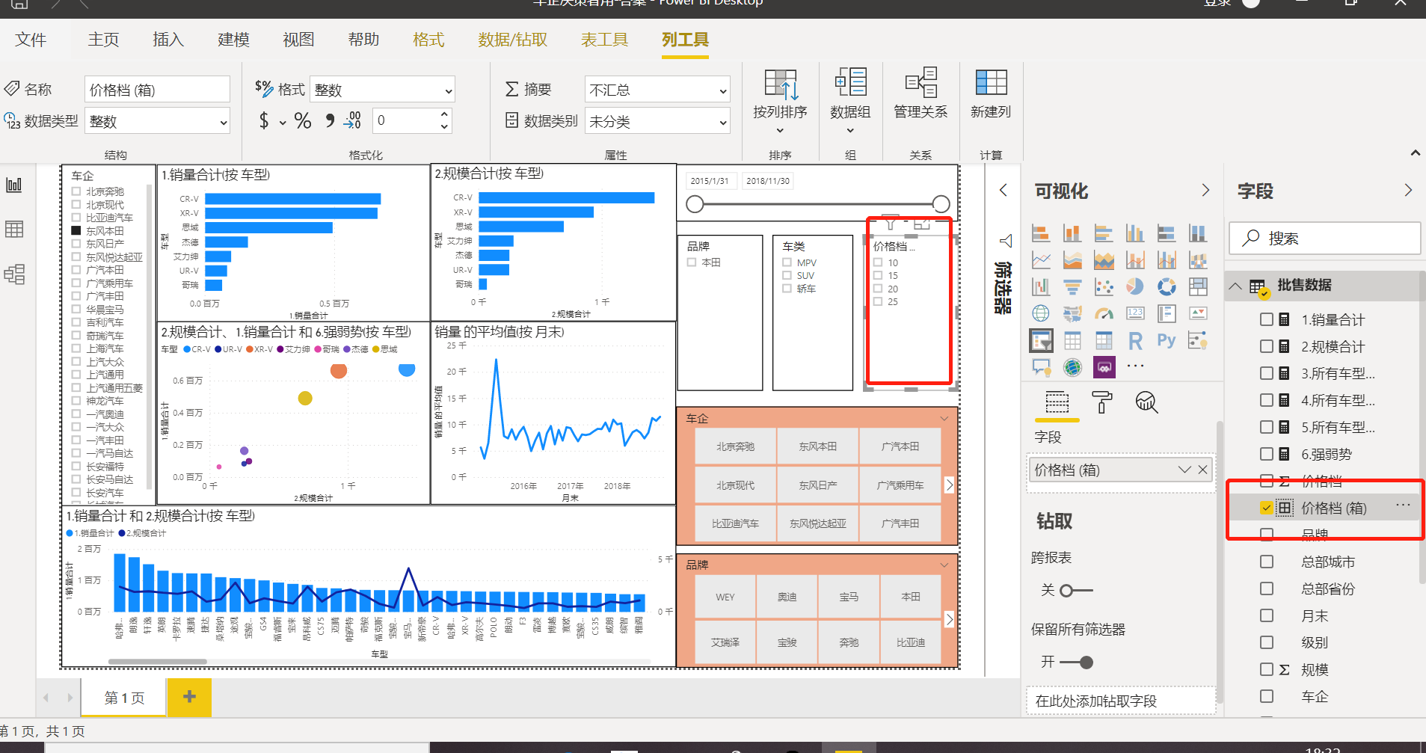Toggle the 跨报表 switch on
This screenshot has width=1426, height=753.
[1076, 591]
